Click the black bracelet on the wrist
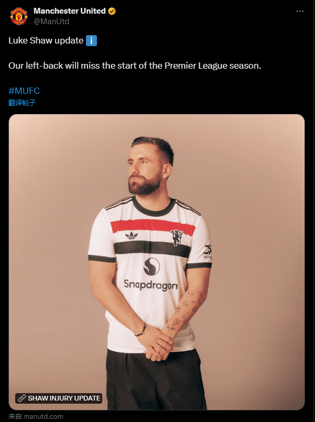Viewport: 315px width, 422px height. pyautogui.click(x=140, y=330)
